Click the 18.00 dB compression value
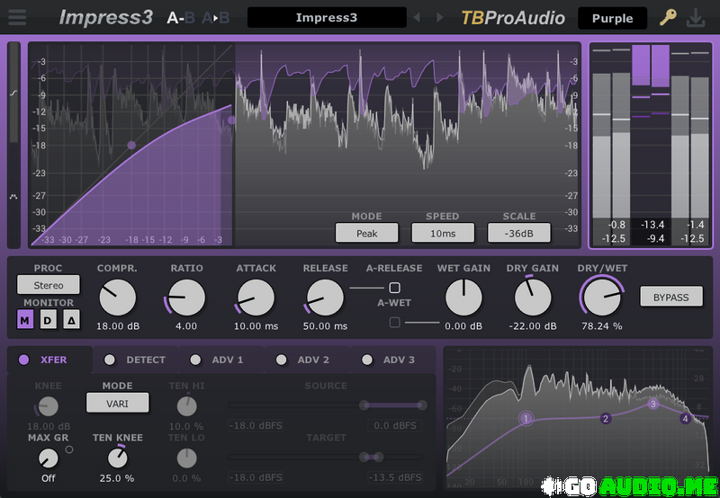Viewport: 720px width, 498px height. [x=118, y=326]
